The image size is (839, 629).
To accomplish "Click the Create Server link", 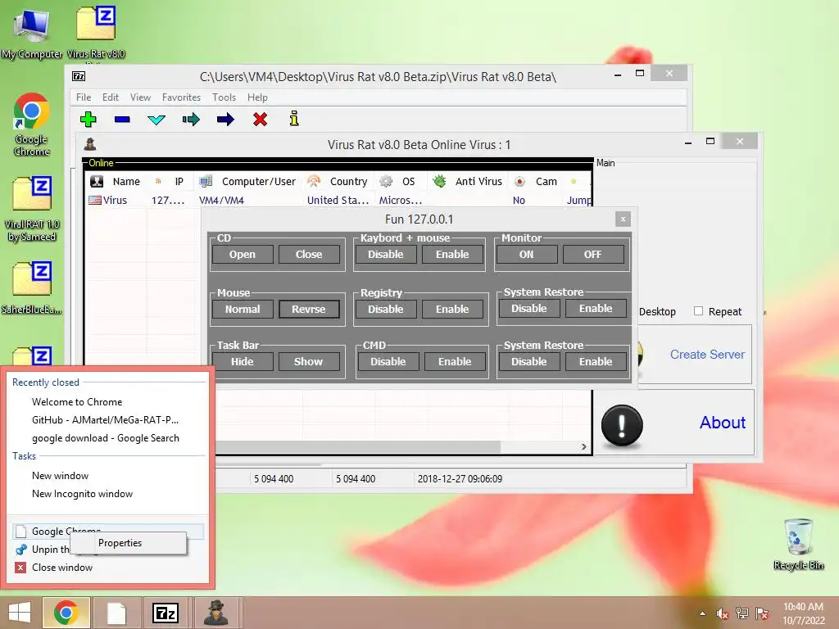I will click(x=707, y=354).
